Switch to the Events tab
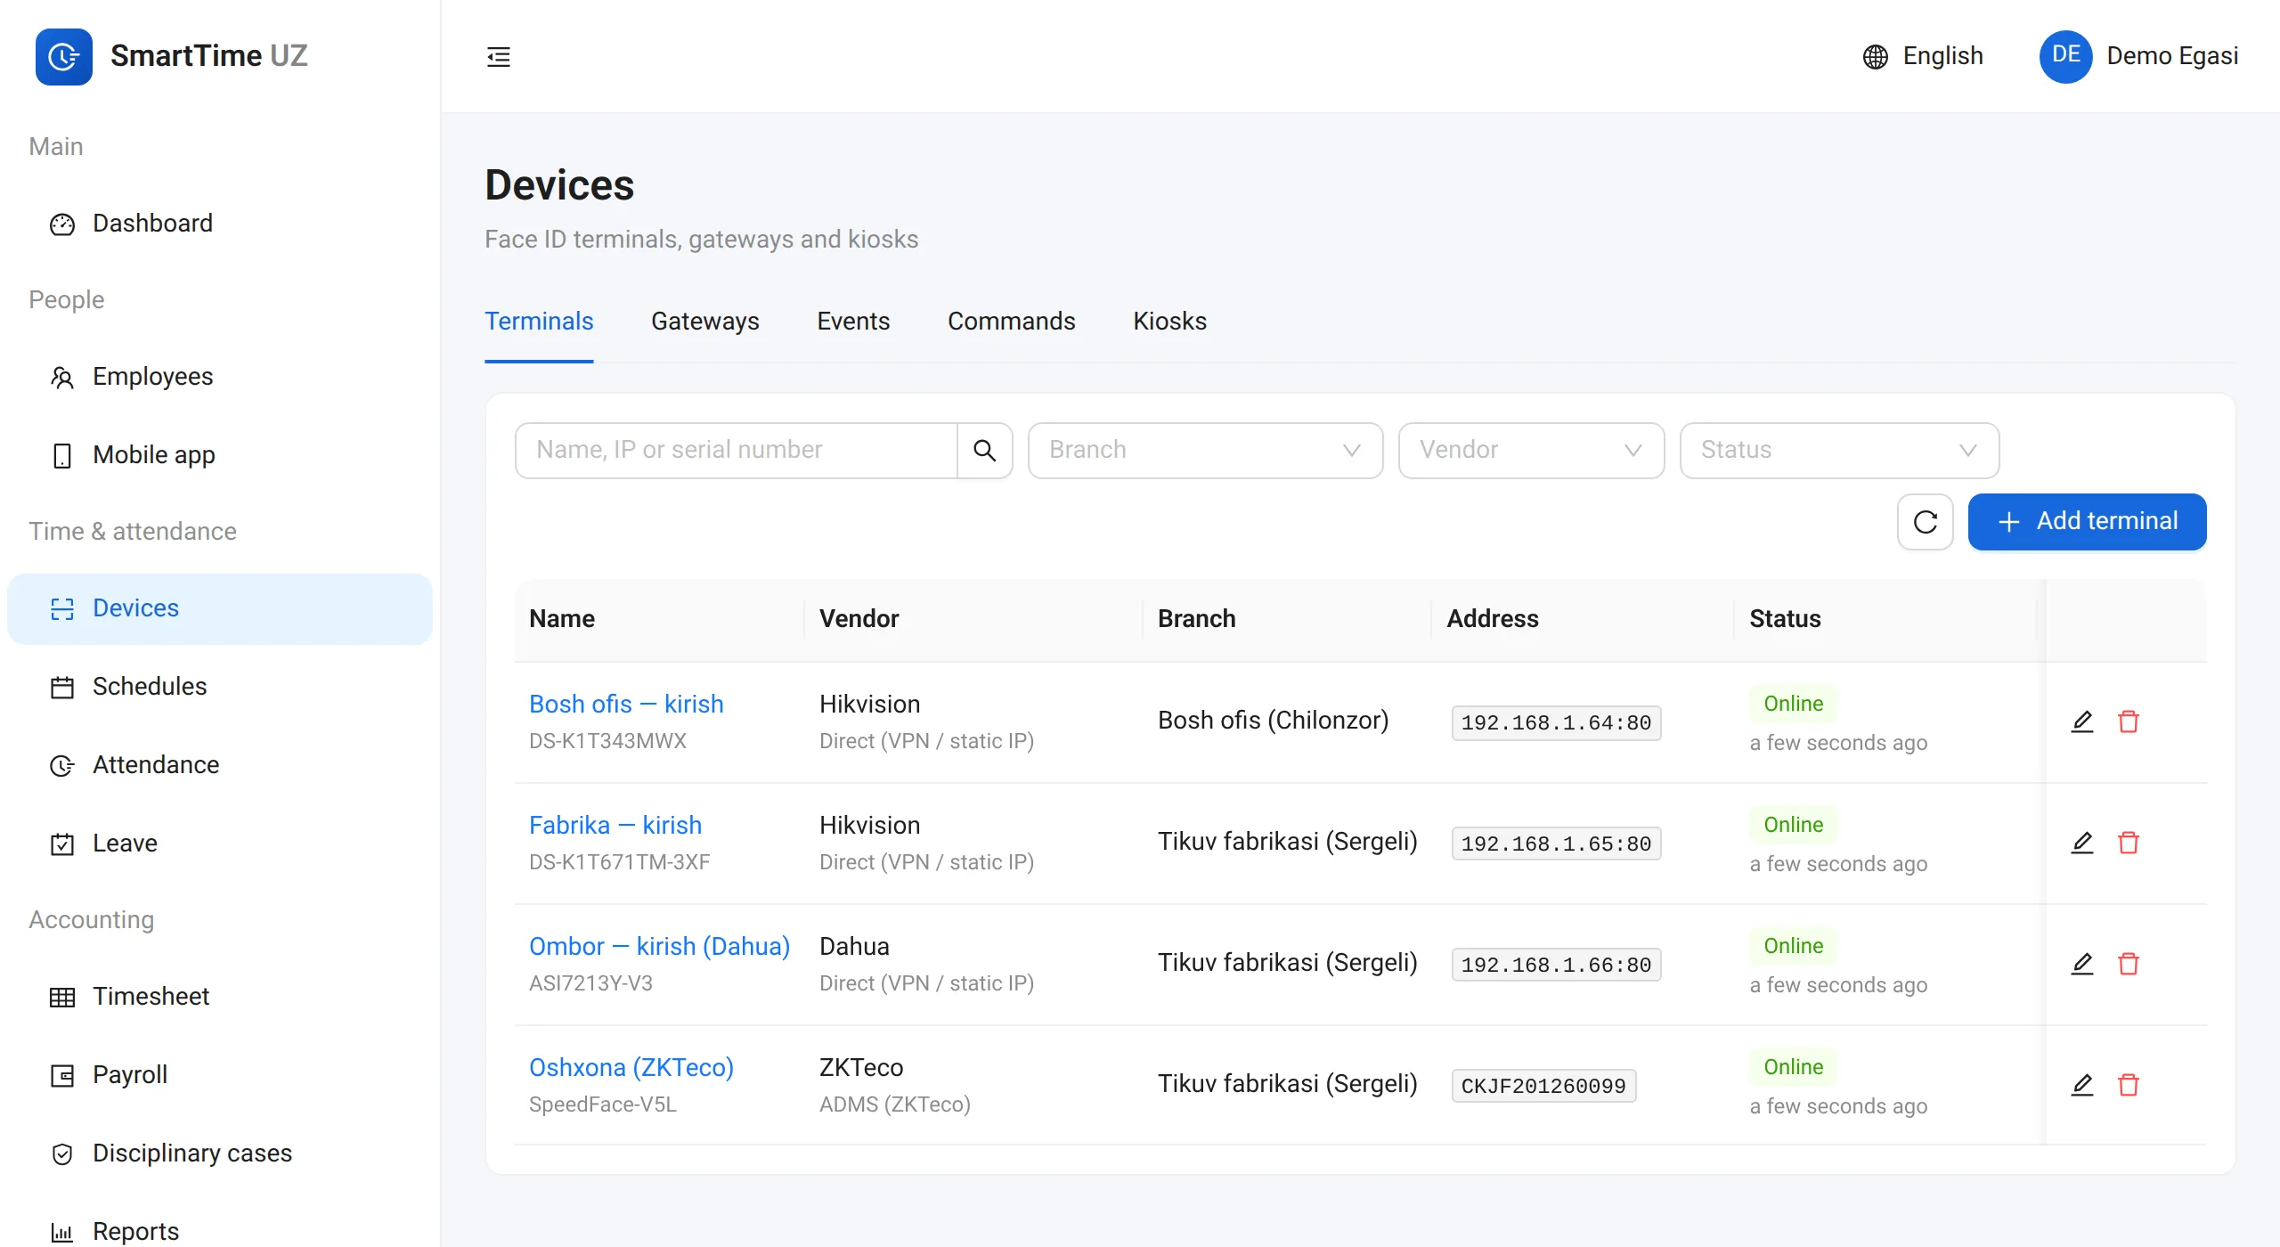The image size is (2280, 1247). [853, 322]
